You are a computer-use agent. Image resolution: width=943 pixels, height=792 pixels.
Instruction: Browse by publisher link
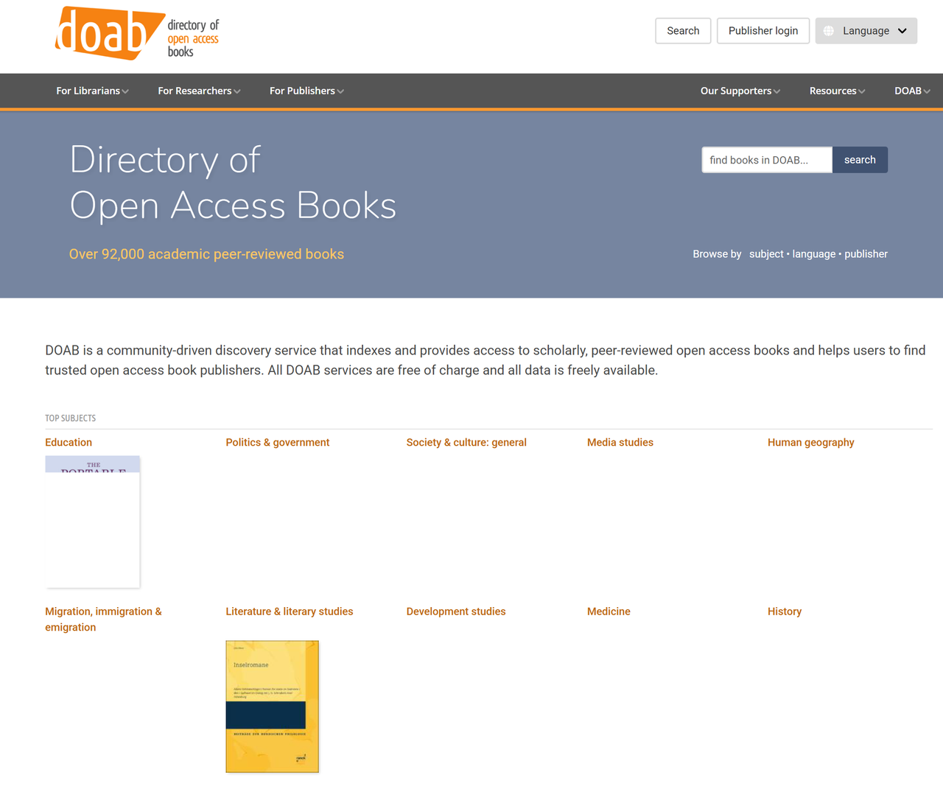click(866, 254)
